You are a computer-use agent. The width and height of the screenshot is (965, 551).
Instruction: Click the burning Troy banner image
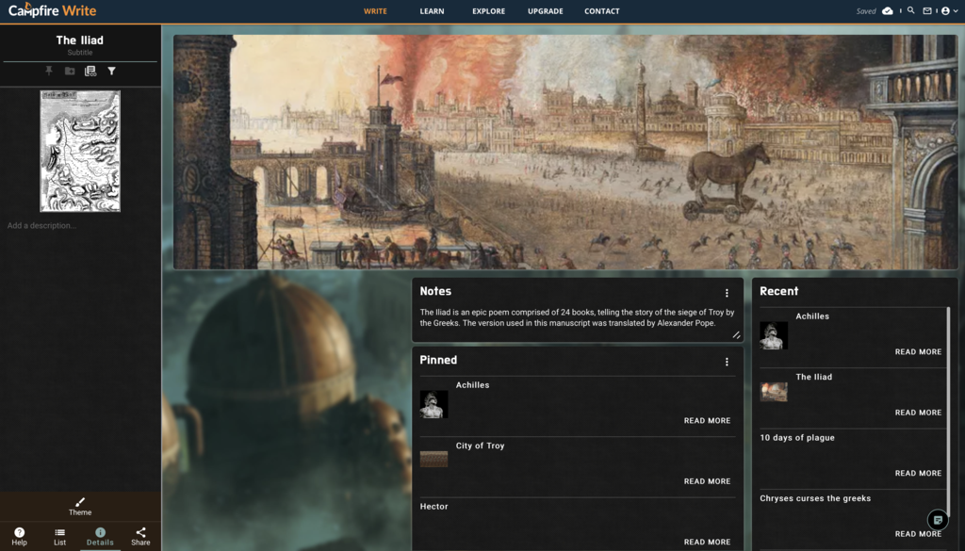(565, 152)
